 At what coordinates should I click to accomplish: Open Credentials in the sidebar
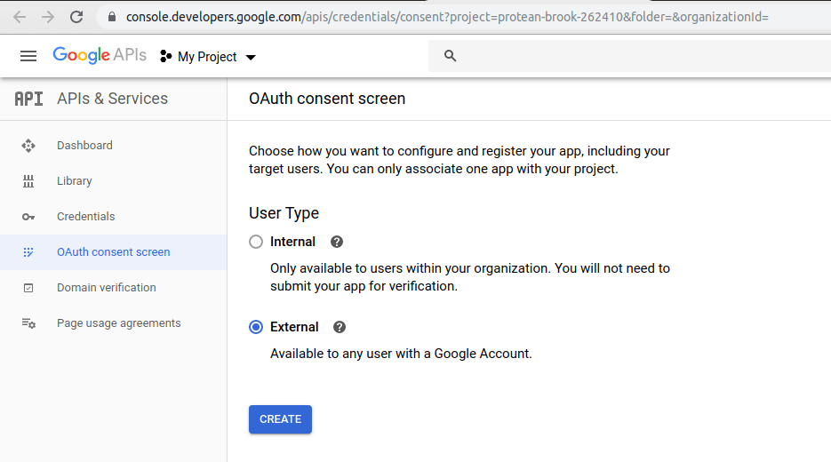(x=114, y=216)
